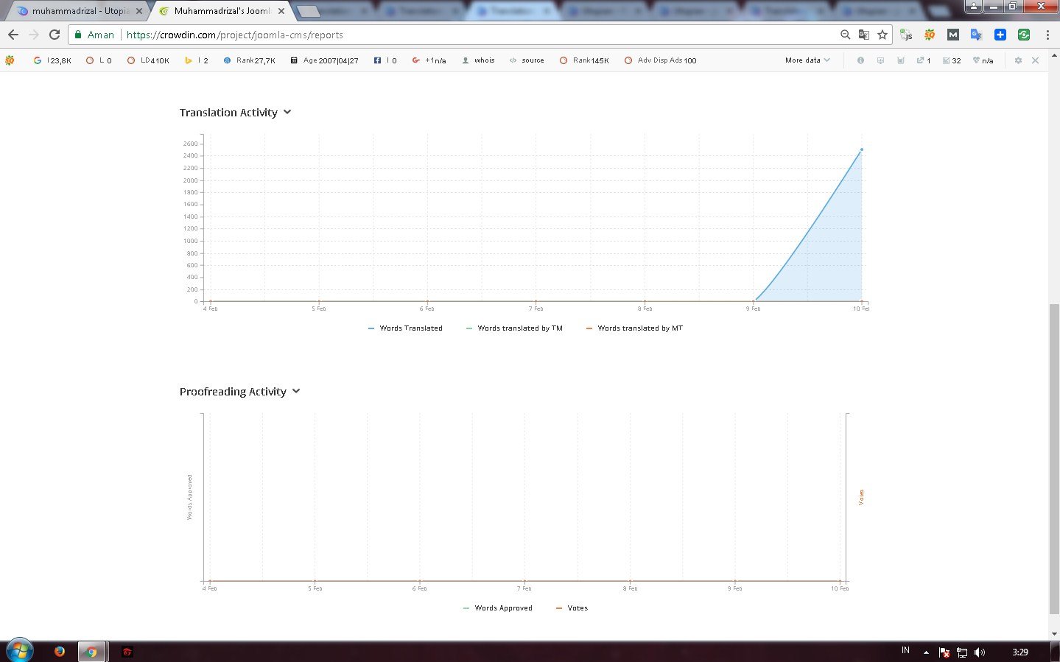Image resolution: width=1060 pixels, height=662 pixels.
Task: Open the red app in the taskbar
Action: pos(127,652)
